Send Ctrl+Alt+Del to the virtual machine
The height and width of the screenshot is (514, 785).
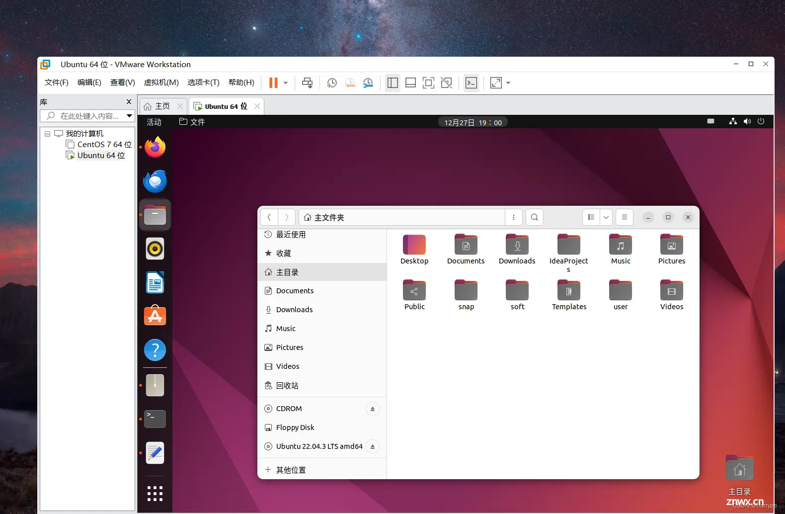308,83
